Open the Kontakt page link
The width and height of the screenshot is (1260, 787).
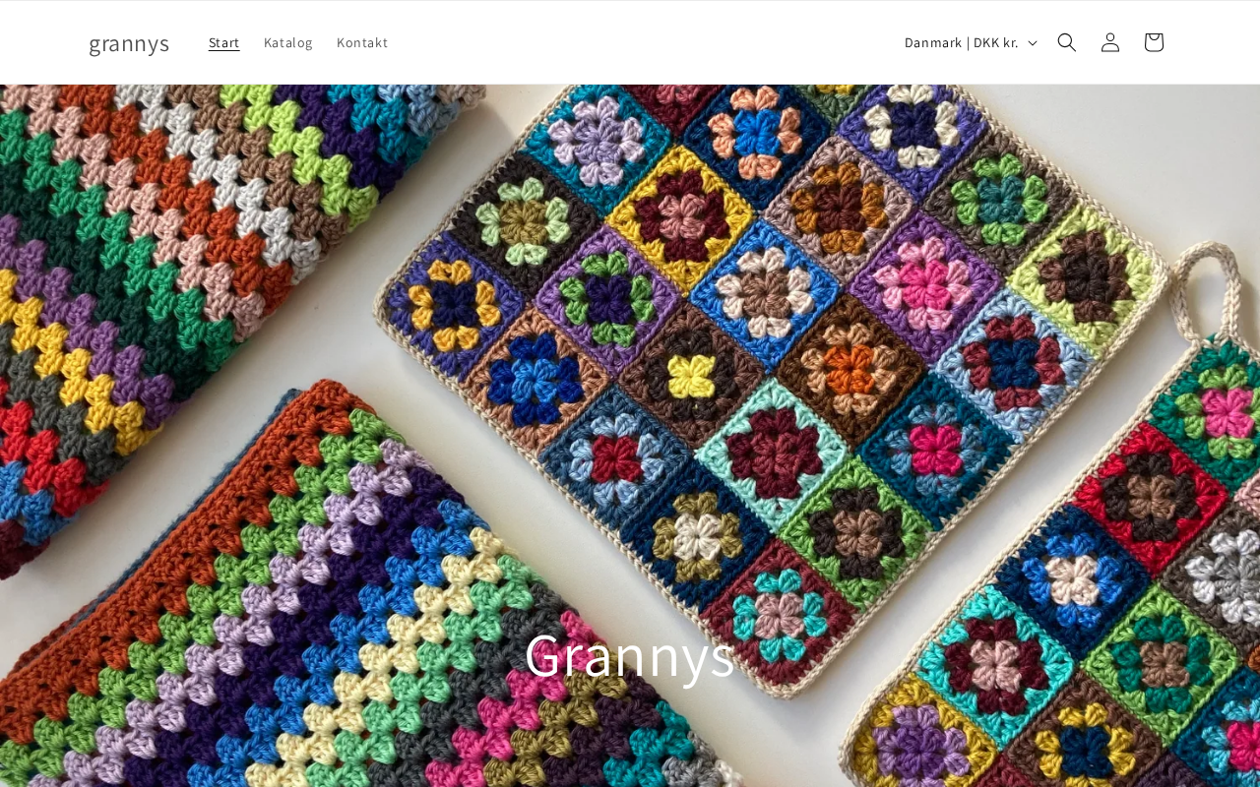[362, 42]
